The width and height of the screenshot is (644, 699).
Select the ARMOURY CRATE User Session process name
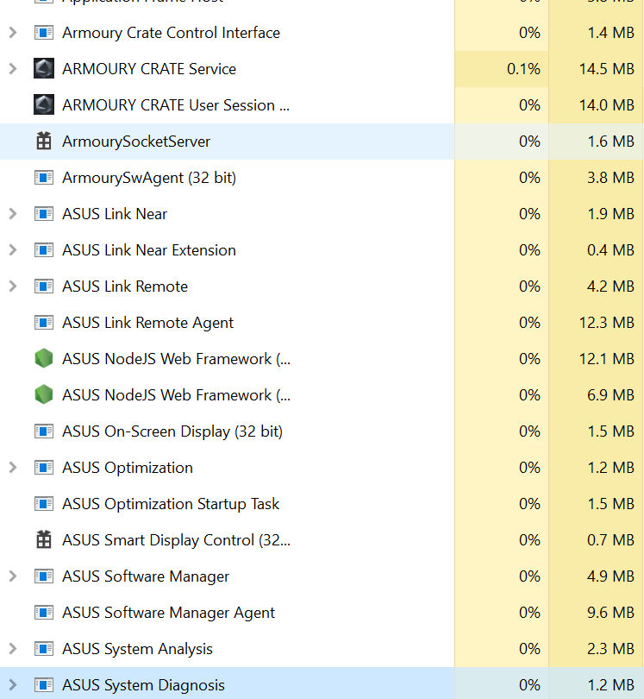pos(176,105)
